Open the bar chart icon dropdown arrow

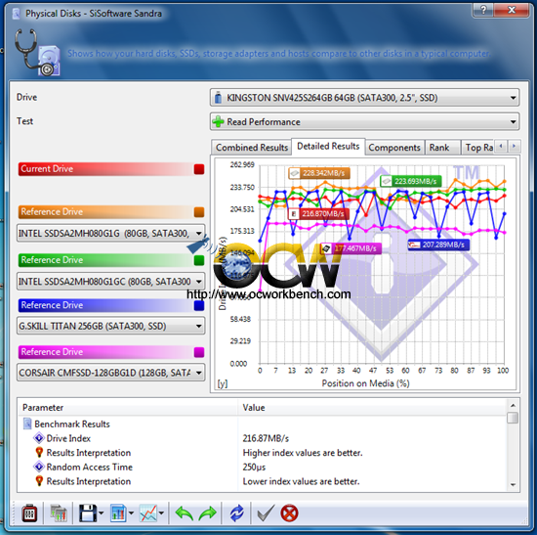tap(131, 513)
